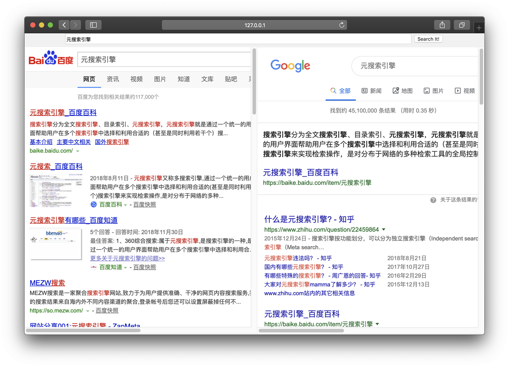Click 主要中文相关 sublink
Image resolution: width=509 pixels, height=367 pixels.
click(x=74, y=142)
